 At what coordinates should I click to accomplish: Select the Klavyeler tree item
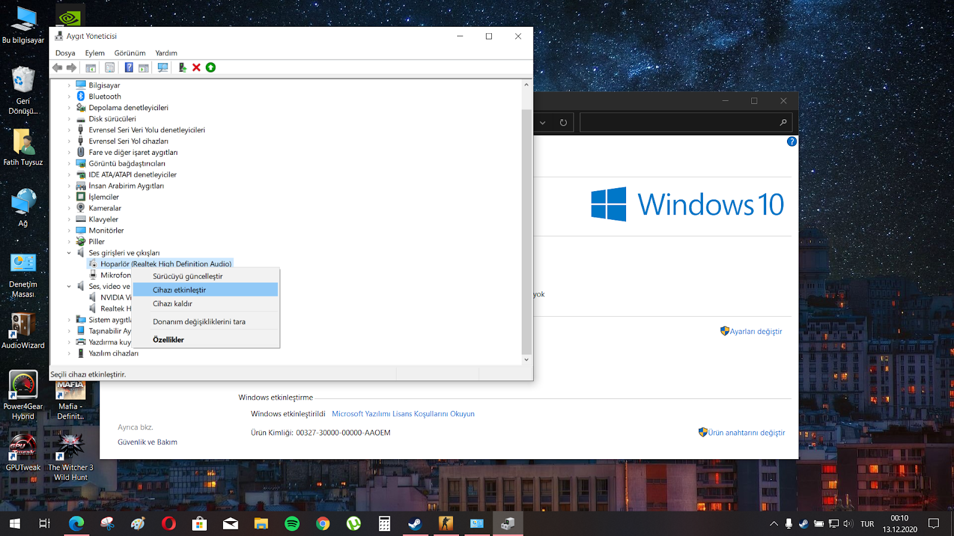(x=103, y=220)
